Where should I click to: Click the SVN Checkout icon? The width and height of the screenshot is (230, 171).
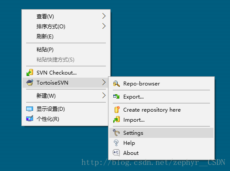[x=30, y=72]
